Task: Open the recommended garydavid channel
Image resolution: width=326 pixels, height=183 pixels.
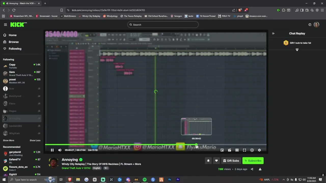Action: pyautogui.click(x=22, y=154)
